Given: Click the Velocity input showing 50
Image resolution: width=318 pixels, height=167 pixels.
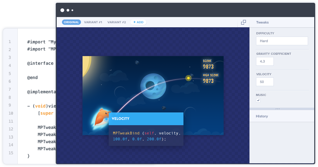Looking at the screenshot, I should (265, 82).
